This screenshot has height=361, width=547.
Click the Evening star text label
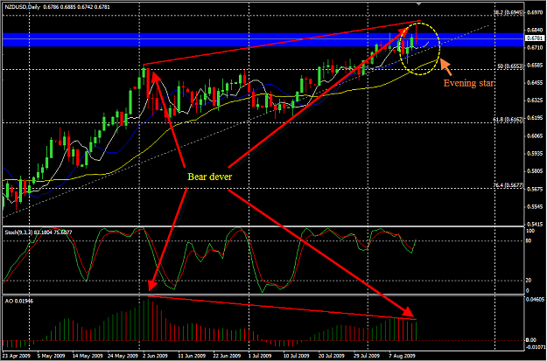pos(468,84)
